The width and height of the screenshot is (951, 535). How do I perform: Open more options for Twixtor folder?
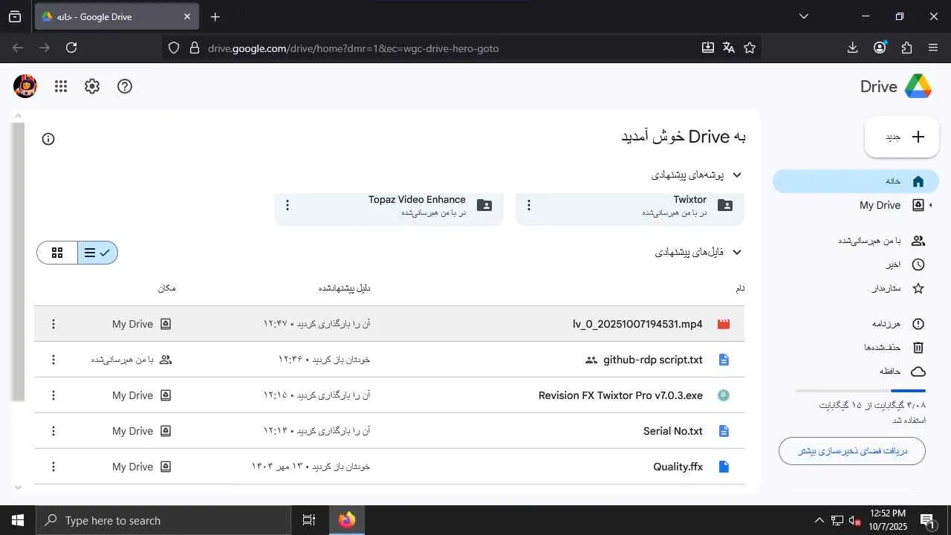[x=529, y=205]
